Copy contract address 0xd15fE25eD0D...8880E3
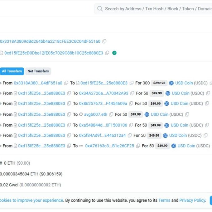212x212 pixels. click(x=107, y=53)
